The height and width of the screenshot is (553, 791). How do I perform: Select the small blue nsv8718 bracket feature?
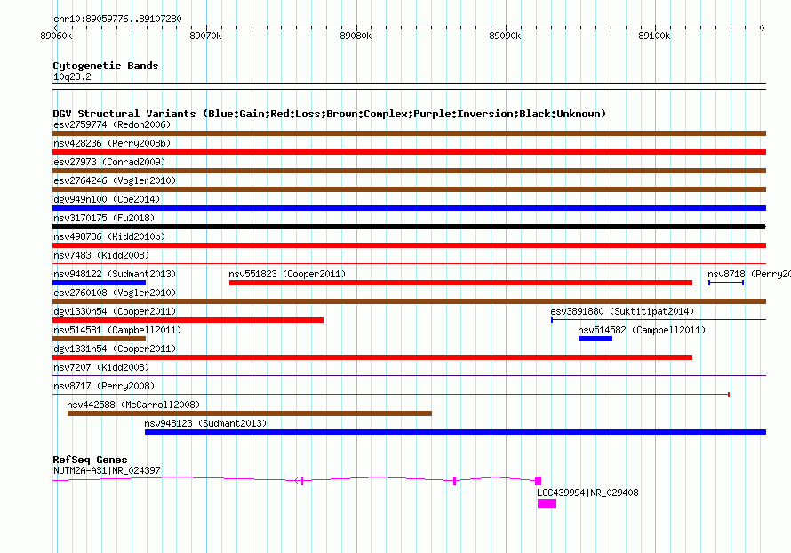click(x=726, y=283)
